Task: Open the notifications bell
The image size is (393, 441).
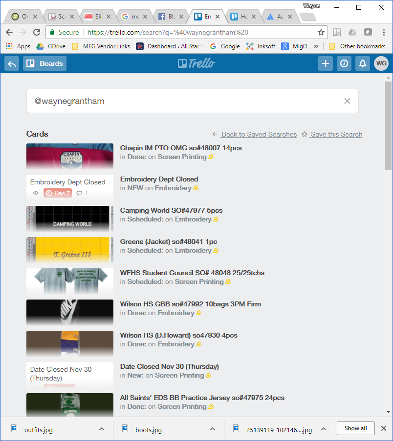Action: coord(363,63)
